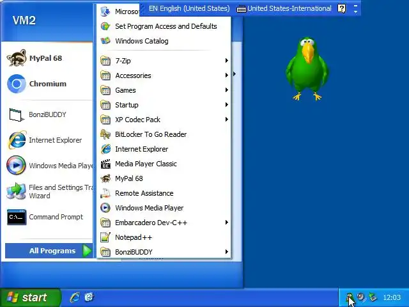Screen dimensions: 409x307
Task: Open BitLocker To Go Reader keys icon
Action: pos(105,134)
